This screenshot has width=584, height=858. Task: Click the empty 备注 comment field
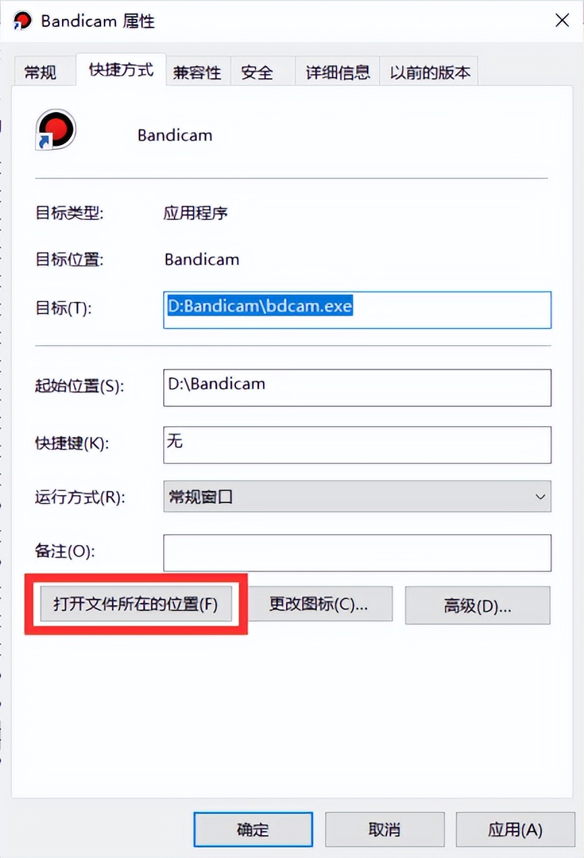pos(357,552)
